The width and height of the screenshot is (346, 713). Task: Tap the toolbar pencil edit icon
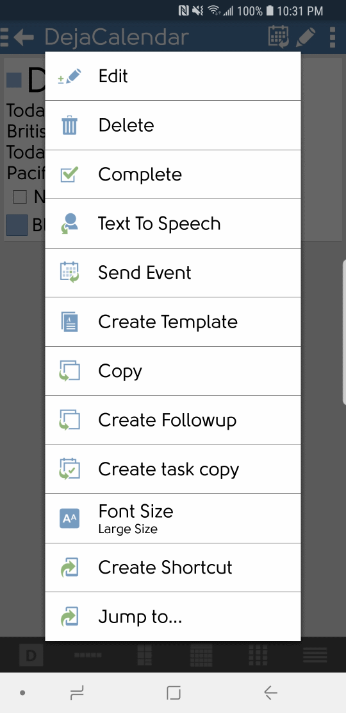(x=306, y=37)
